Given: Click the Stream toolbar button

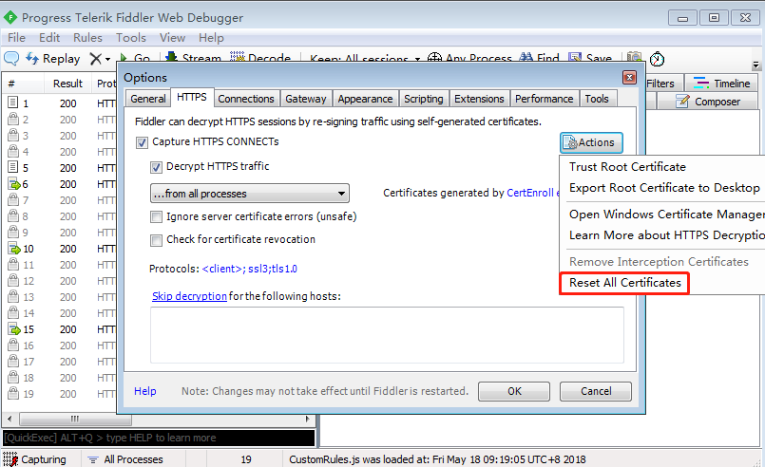Looking at the screenshot, I should point(193,57).
